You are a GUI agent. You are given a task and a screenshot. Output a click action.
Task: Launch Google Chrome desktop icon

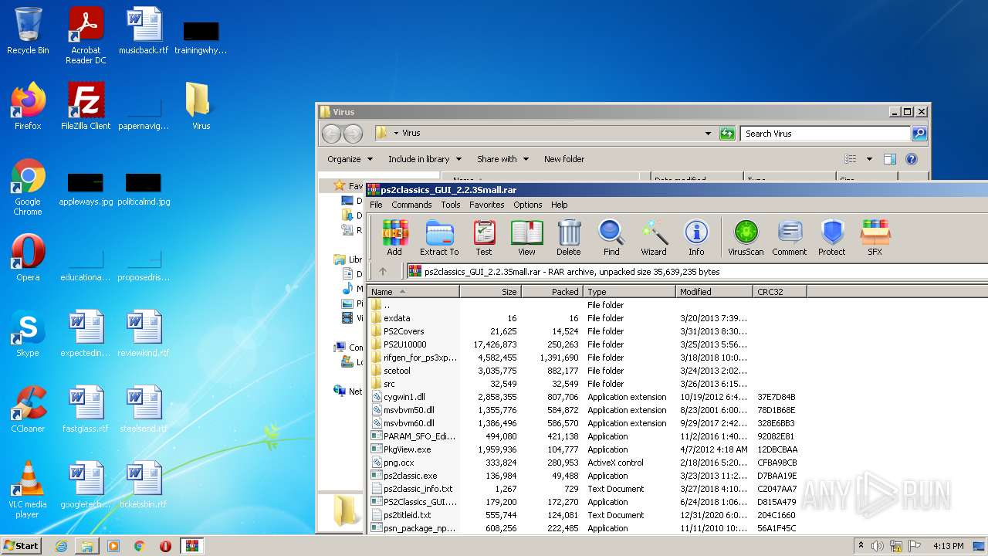(x=28, y=187)
